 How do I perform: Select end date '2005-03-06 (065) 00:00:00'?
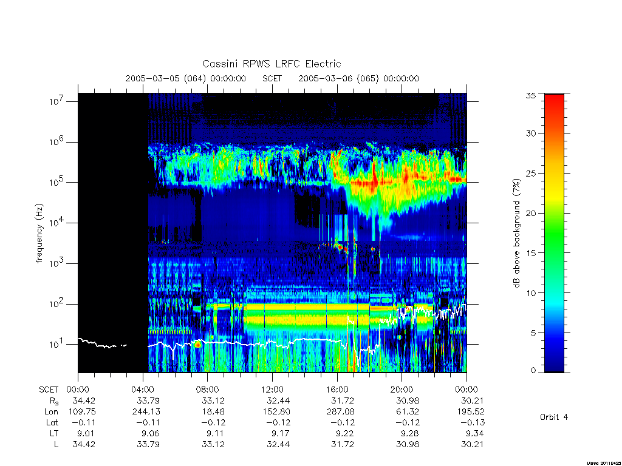(x=358, y=78)
